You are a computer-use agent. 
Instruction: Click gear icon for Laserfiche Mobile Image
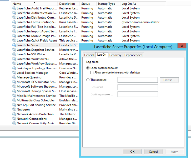point(14,36)
